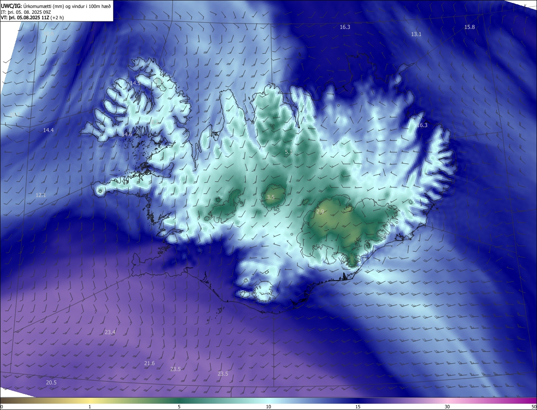Click the legend tick labeled 50
The image size is (537, 410).
pyautogui.click(x=534, y=407)
